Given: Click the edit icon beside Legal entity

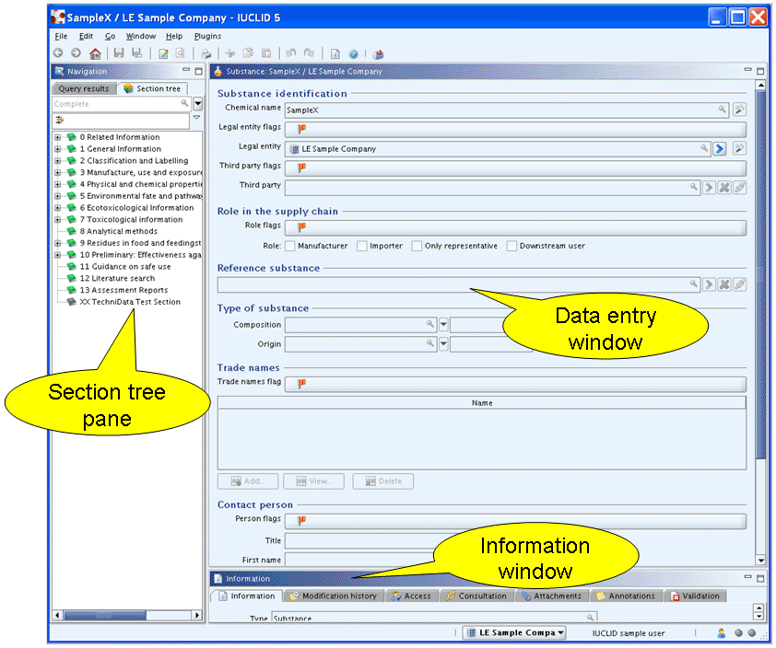Looking at the screenshot, I should pyautogui.click(x=739, y=148).
